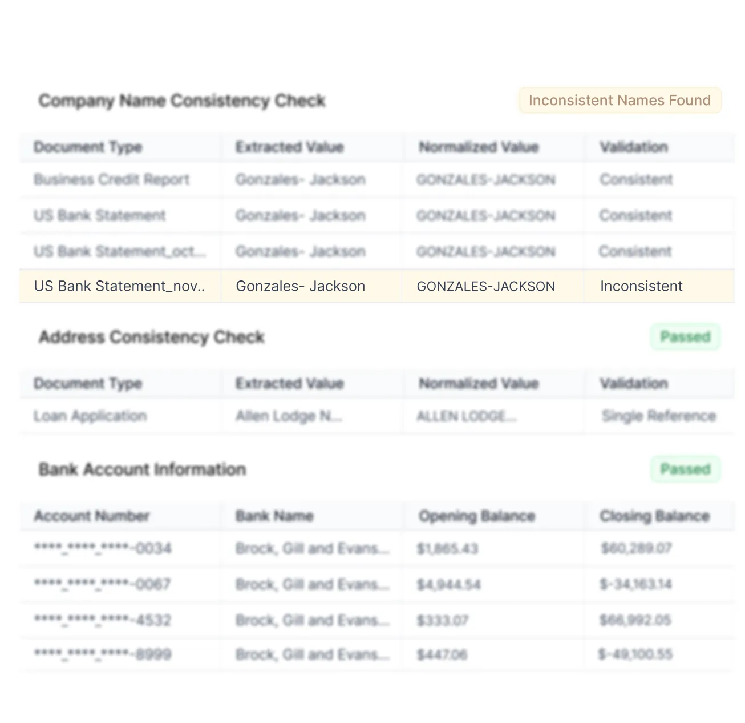Click the Company Name Consistency Check heading
Viewport: 745px width, 723px height.
click(182, 101)
